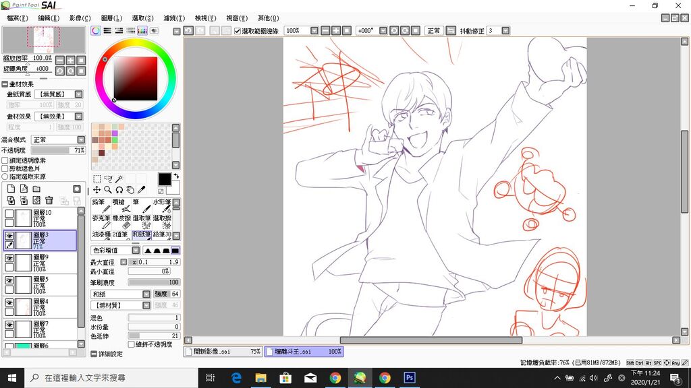
Task: Open 檔案(F) menu
Action: click(18, 18)
